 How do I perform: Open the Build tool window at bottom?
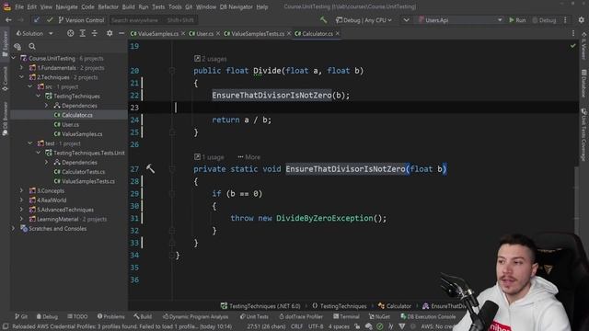click(143, 316)
